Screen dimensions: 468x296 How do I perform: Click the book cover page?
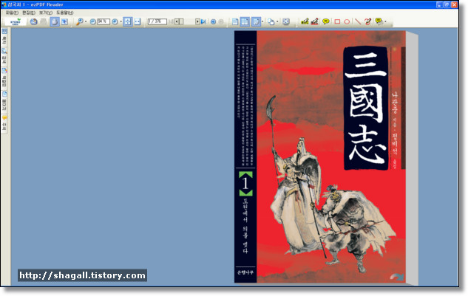pos(320,156)
